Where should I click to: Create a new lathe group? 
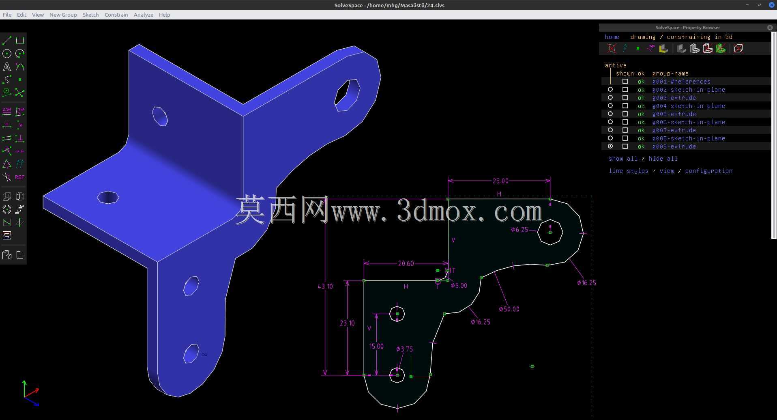tap(20, 197)
